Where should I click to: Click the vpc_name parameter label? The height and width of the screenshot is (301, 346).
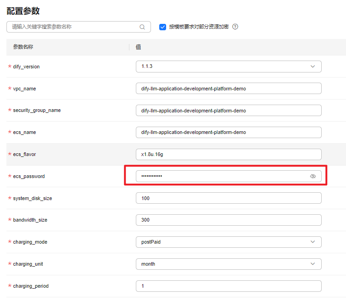(x=24, y=89)
